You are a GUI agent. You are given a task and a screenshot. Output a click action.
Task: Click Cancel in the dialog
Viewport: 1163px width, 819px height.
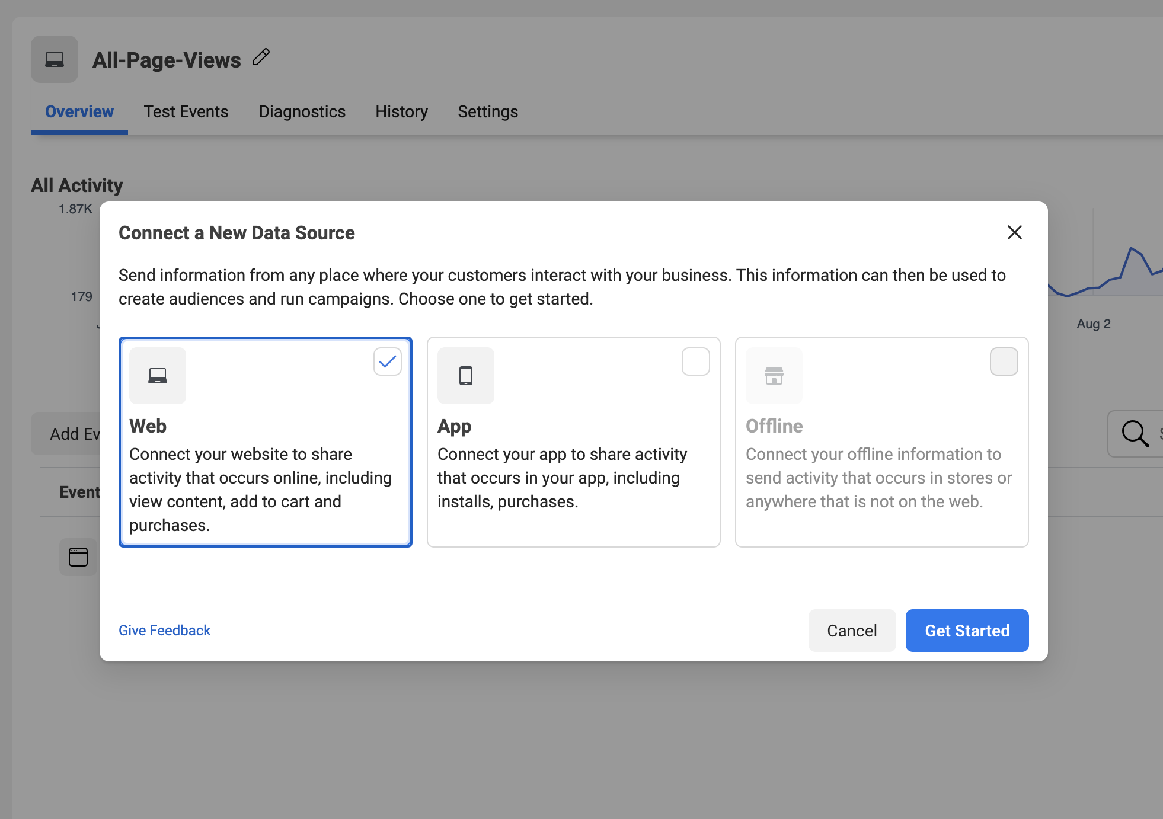tap(852, 631)
